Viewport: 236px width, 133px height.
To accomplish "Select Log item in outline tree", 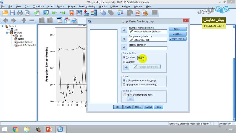I will [15, 29].
